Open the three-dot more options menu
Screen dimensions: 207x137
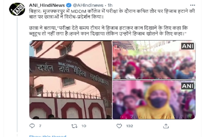pos(192,5)
